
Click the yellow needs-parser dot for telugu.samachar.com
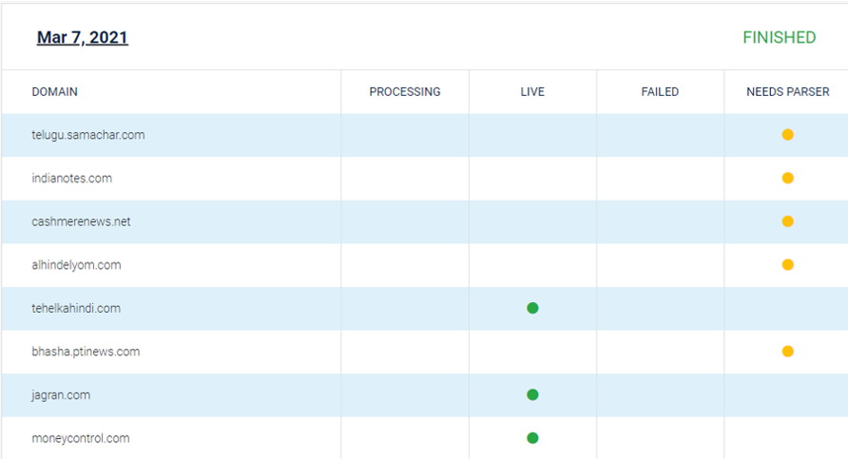pos(787,135)
